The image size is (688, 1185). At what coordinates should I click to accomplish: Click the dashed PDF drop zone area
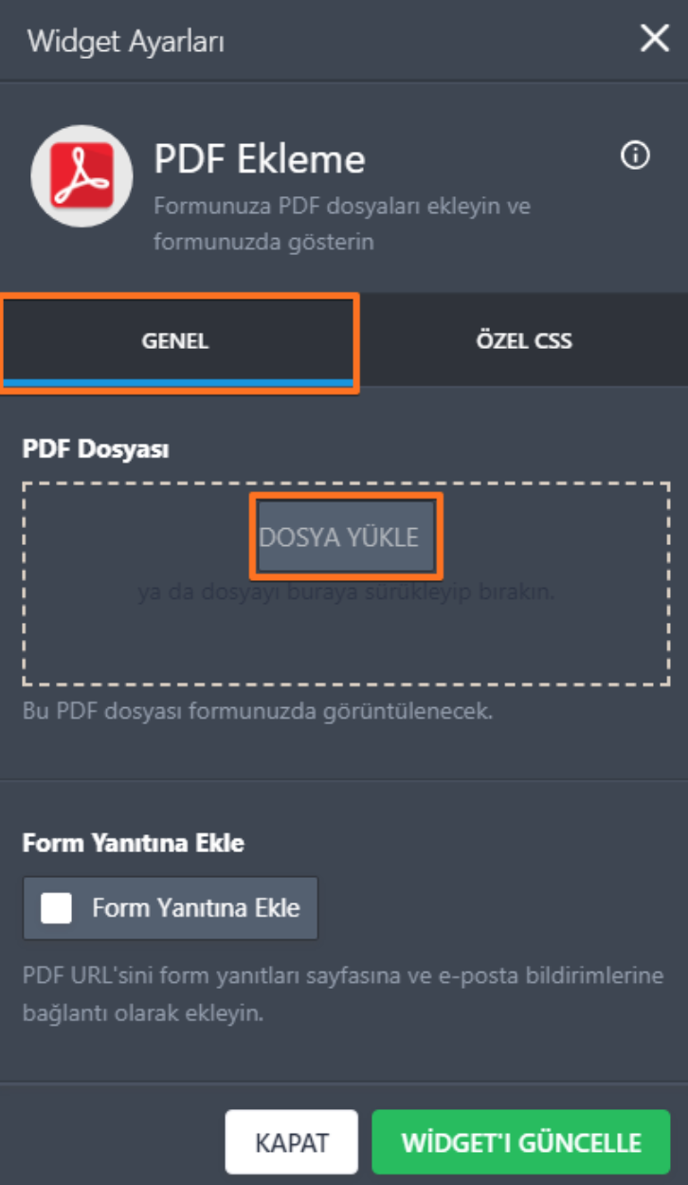coord(345,645)
